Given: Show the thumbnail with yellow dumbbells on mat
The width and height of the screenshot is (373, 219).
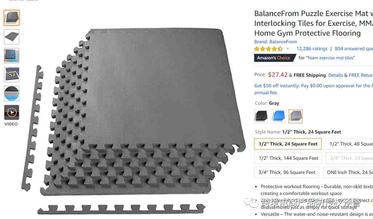Looking at the screenshot, I should pos(11,75).
